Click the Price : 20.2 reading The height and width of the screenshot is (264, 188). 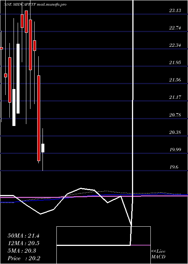[x=24, y=258]
